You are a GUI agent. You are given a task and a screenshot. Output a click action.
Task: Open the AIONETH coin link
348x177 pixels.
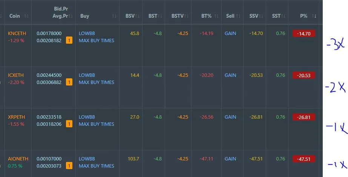coord(18,159)
